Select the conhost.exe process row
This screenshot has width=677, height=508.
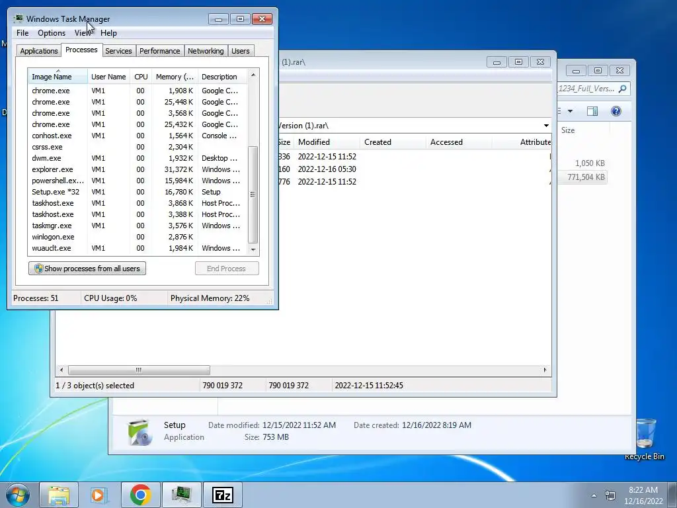(138, 136)
